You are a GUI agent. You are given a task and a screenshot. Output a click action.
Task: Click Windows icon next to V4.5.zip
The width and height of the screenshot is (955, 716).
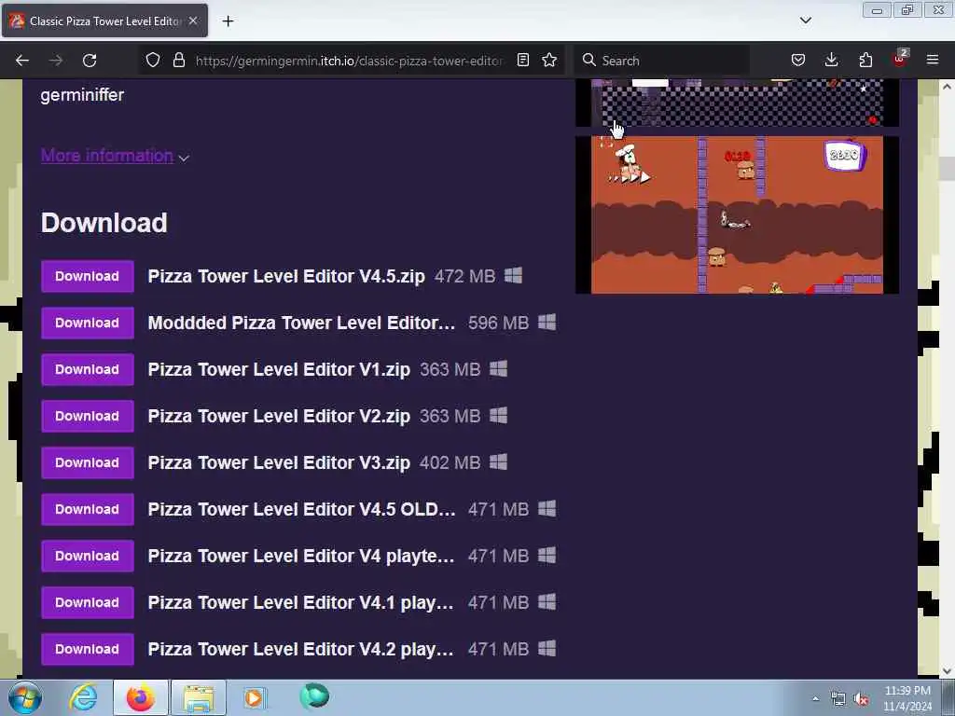pos(514,275)
